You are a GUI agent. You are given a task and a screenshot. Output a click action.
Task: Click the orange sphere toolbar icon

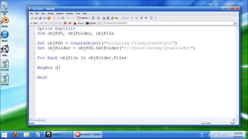pyautogui.click(x=49, y=18)
